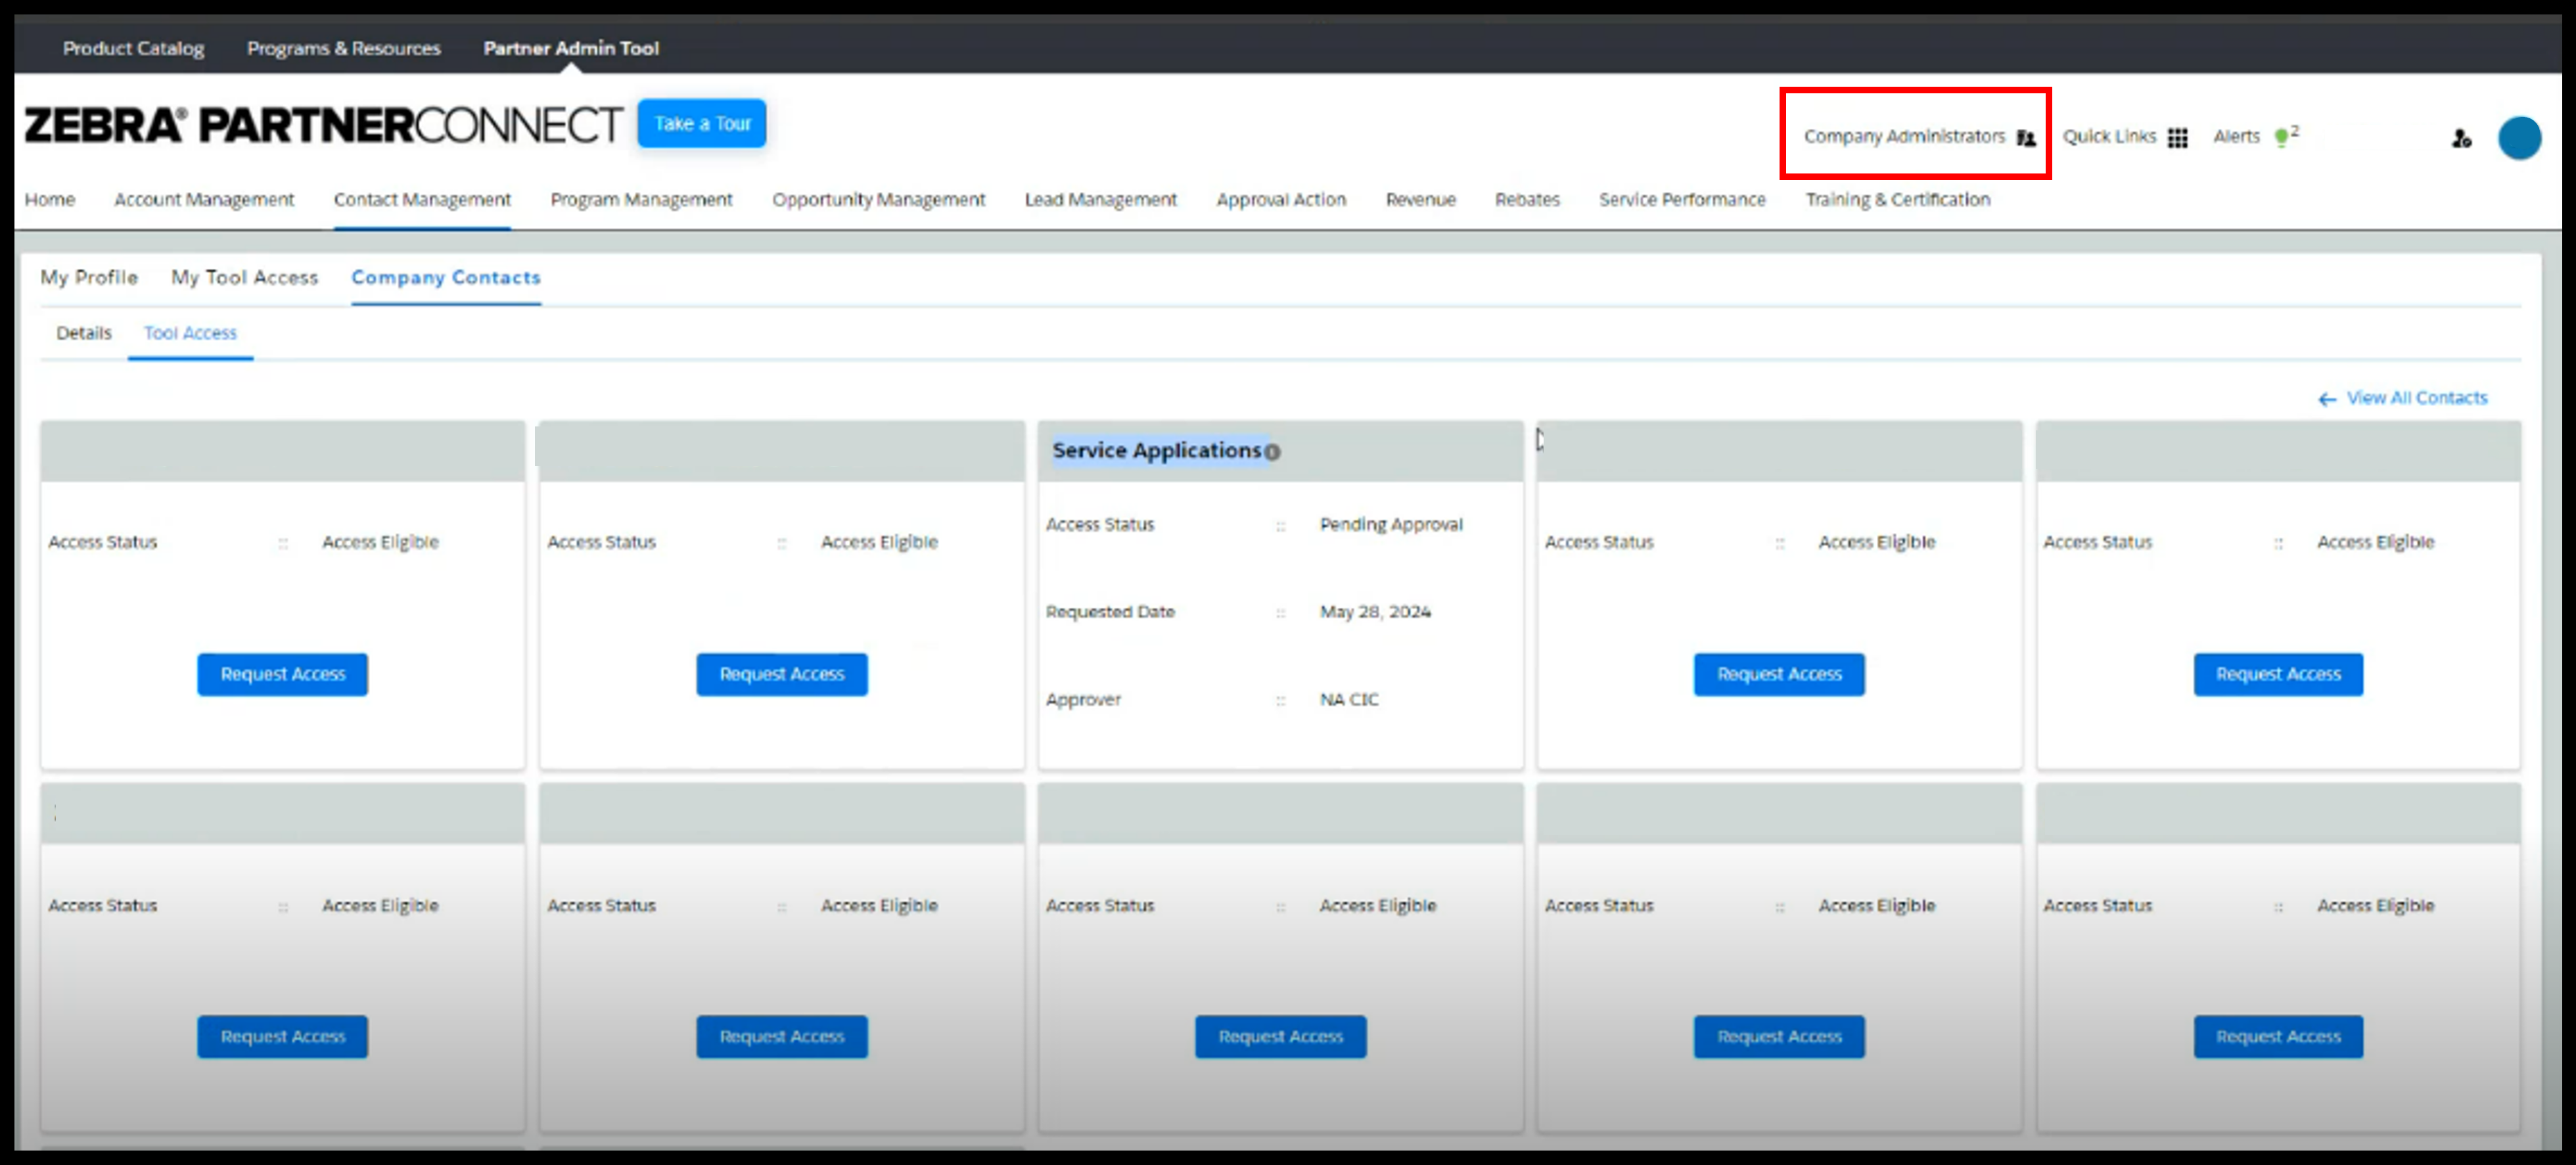Request Access in card immediately right of Service Applications

[1779, 674]
